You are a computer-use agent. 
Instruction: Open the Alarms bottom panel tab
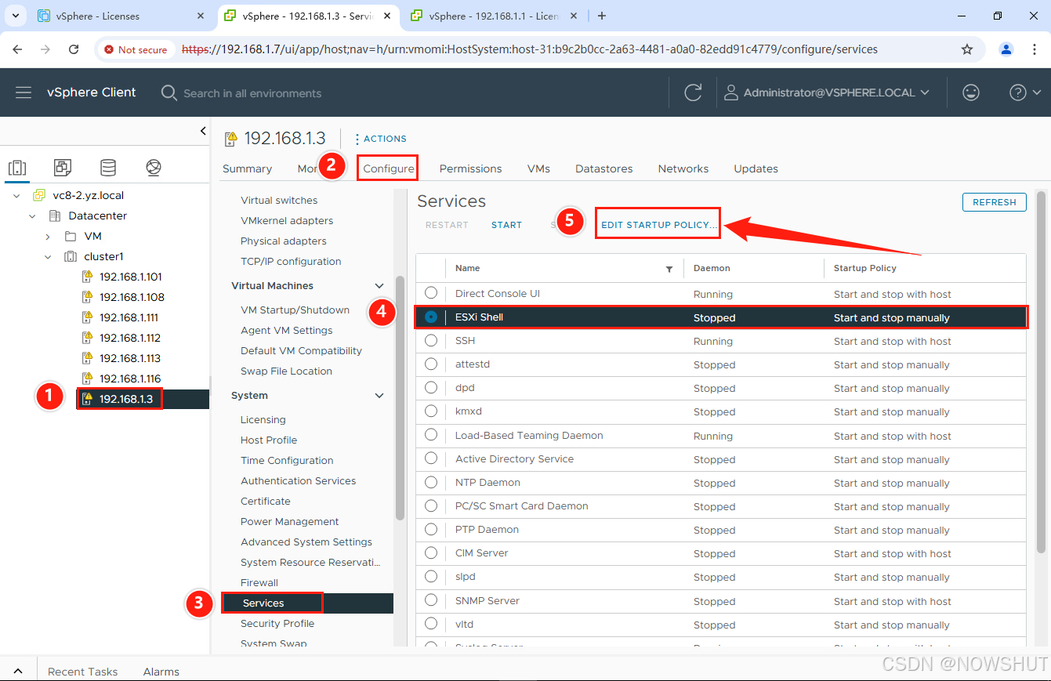pyautogui.click(x=161, y=672)
